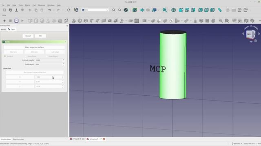The height and width of the screenshot is (146, 261).
Task: Click Get current camera direction button
Action: coord(35,72)
